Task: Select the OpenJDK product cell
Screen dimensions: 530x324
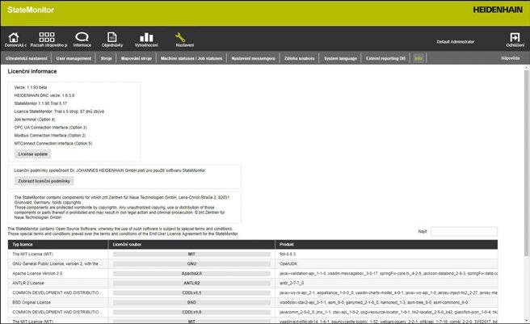Action: click(x=288, y=263)
